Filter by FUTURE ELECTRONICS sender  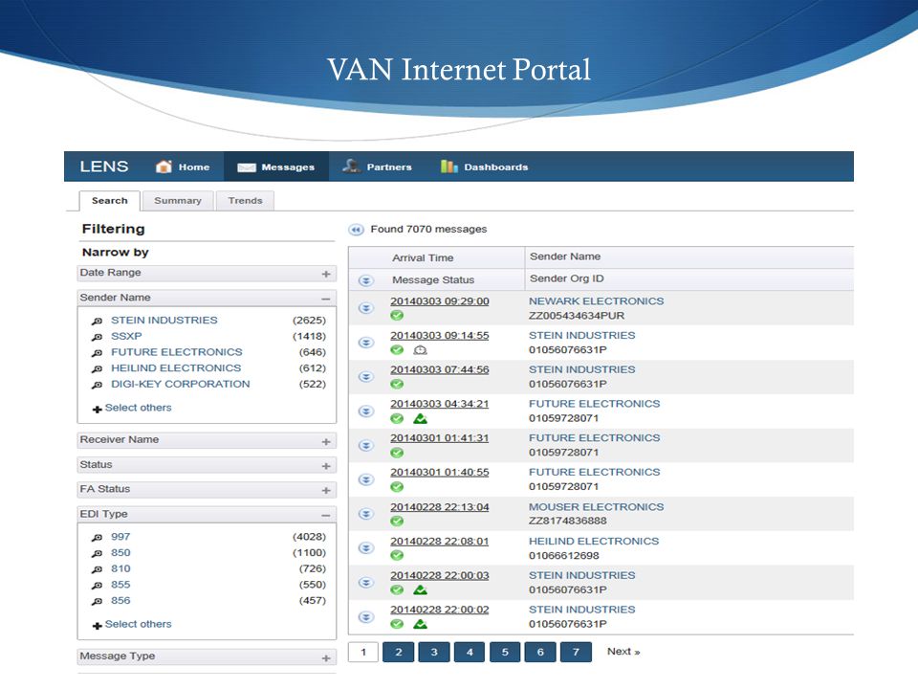(x=176, y=352)
